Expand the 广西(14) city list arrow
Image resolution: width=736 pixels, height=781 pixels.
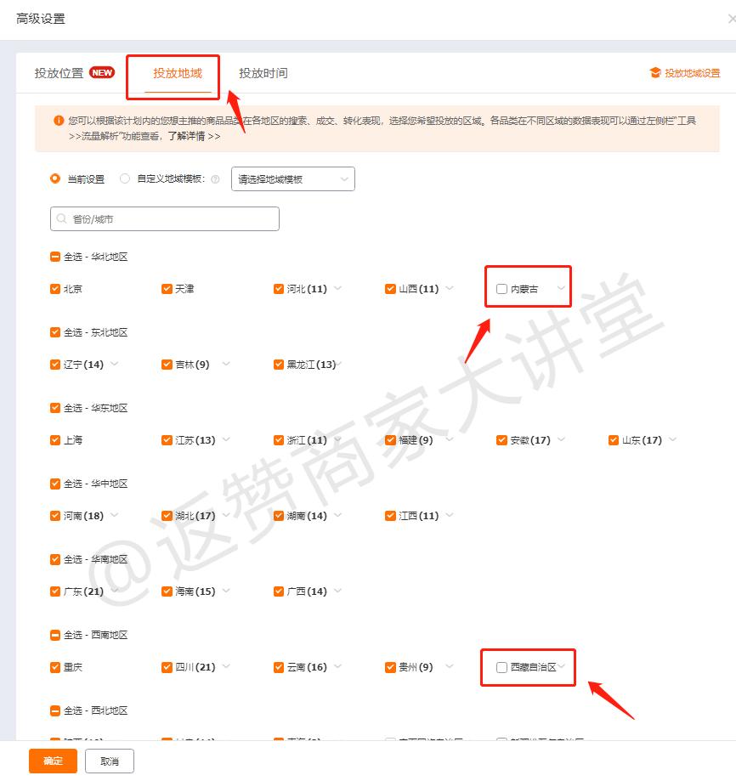338,591
